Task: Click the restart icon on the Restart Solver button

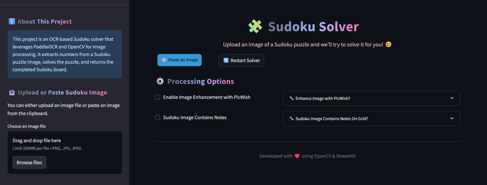Action: tap(226, 60)
